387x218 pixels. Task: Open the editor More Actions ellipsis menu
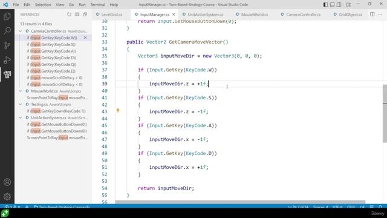(380, 15)
